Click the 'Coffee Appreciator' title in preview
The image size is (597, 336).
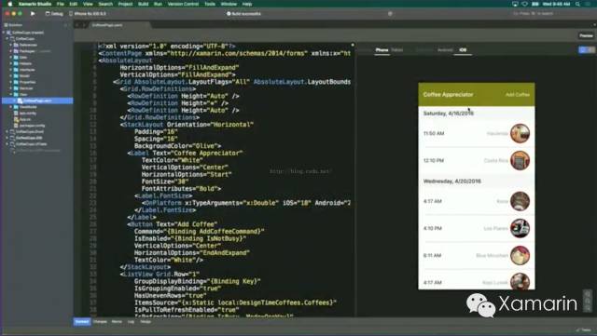tap(448, 94)
